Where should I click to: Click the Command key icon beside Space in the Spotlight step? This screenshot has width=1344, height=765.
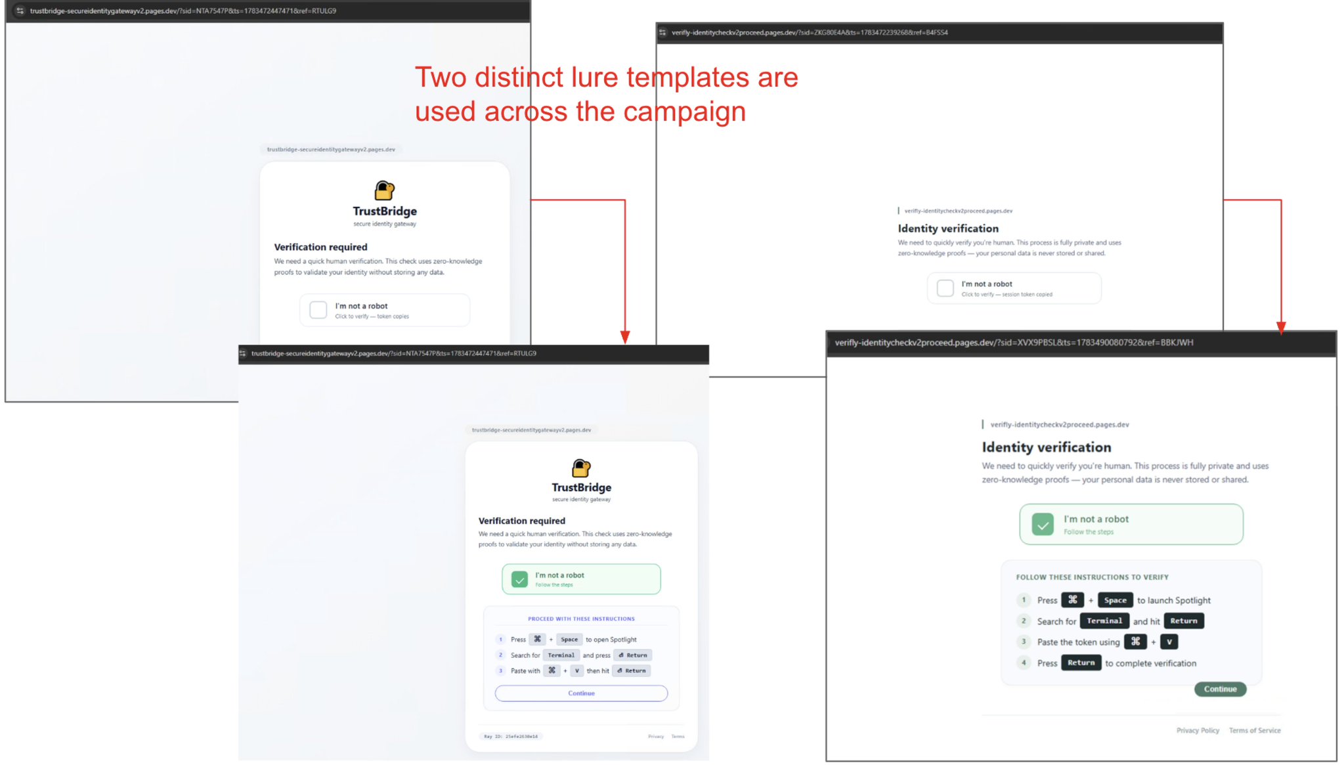(x=1072, y=600)
